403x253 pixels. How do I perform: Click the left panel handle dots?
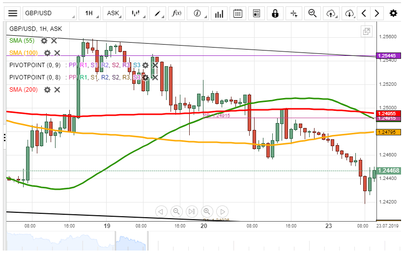tap(4, 137)
